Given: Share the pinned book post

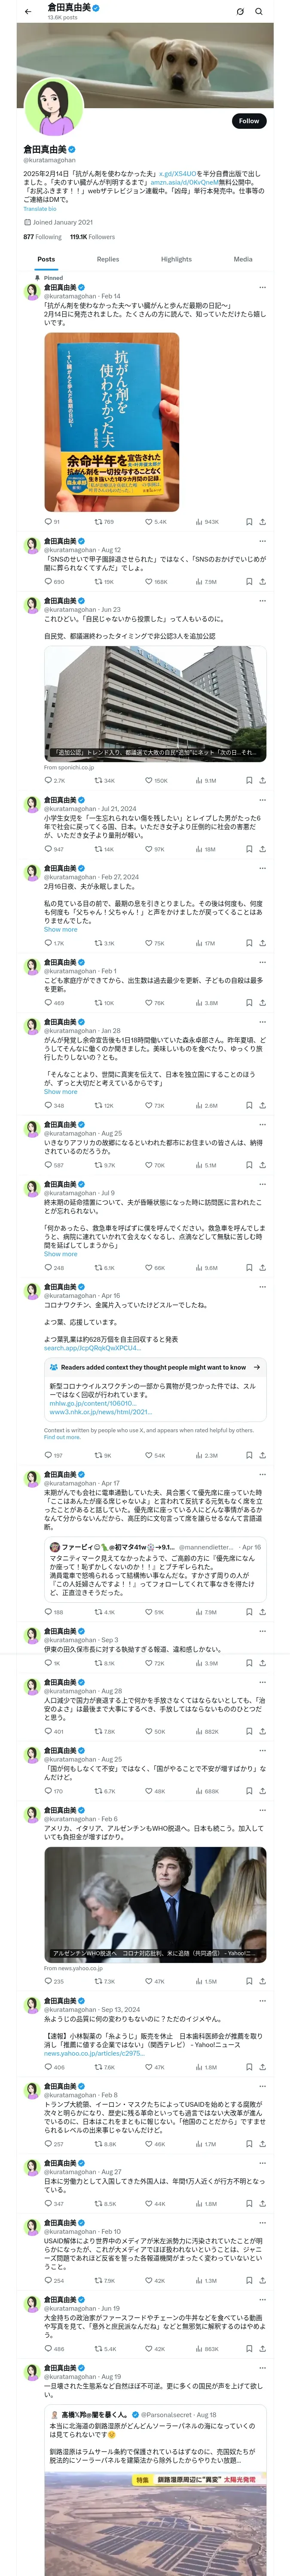Looking at the screenshot, I should 263,521.
